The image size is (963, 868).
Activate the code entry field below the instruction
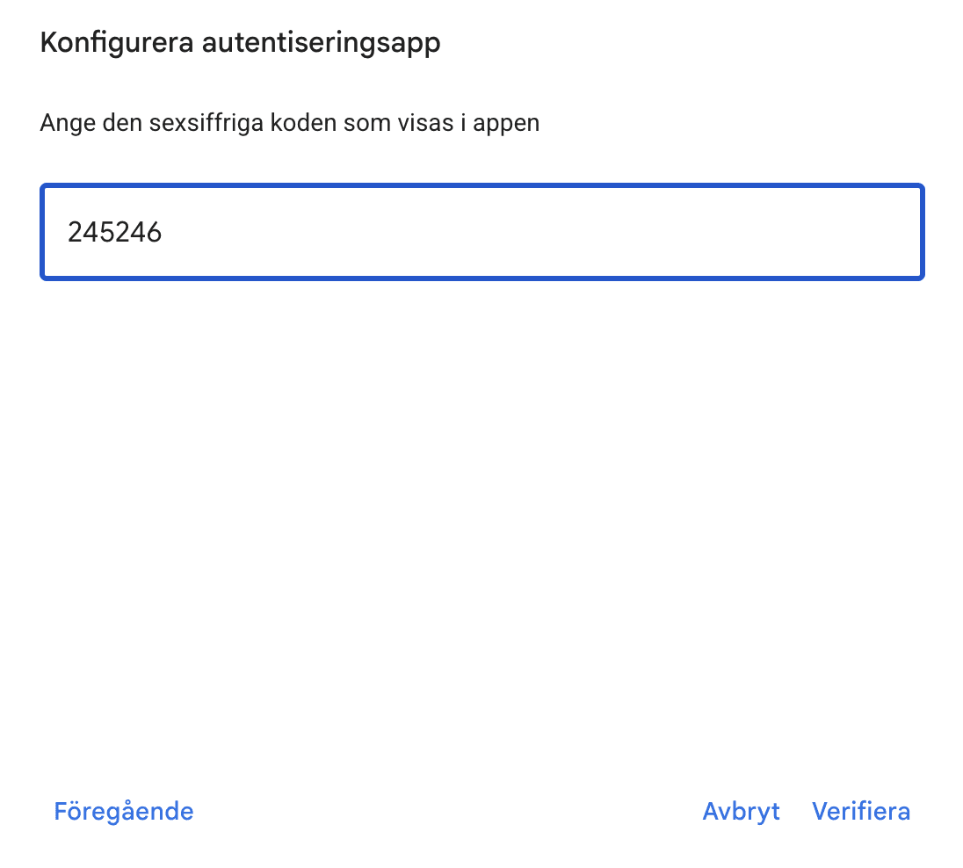(x=482, y=232)
